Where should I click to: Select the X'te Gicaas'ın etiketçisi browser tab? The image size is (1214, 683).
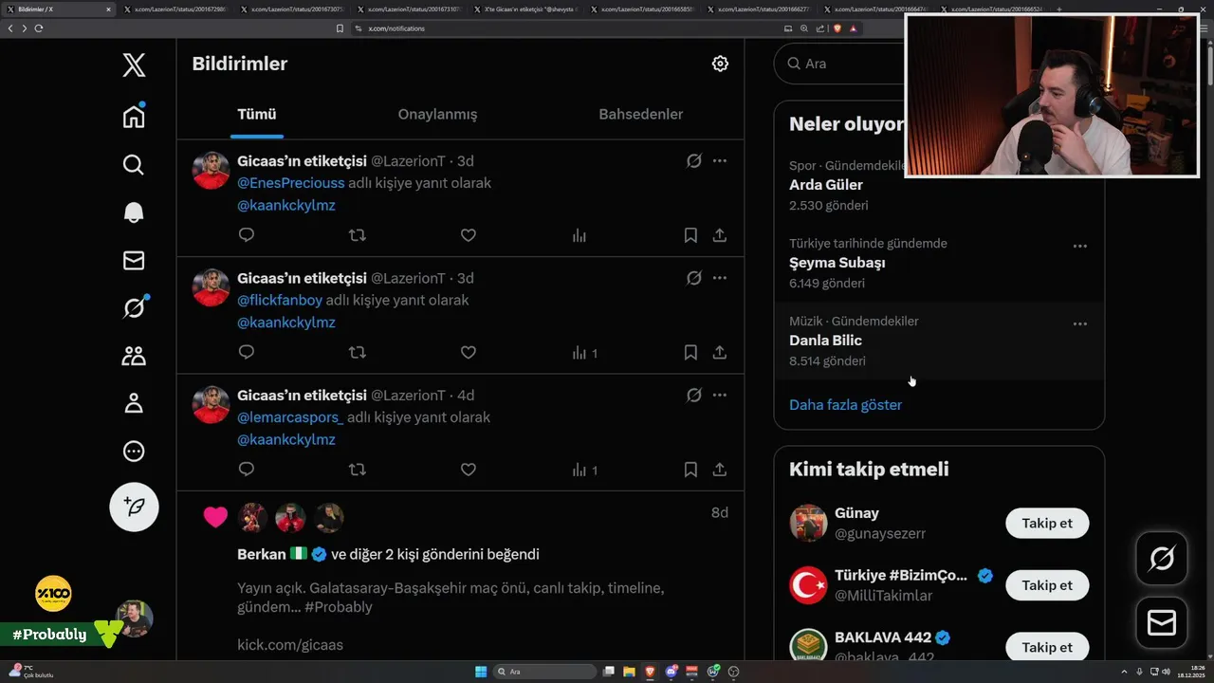point(524,9)
